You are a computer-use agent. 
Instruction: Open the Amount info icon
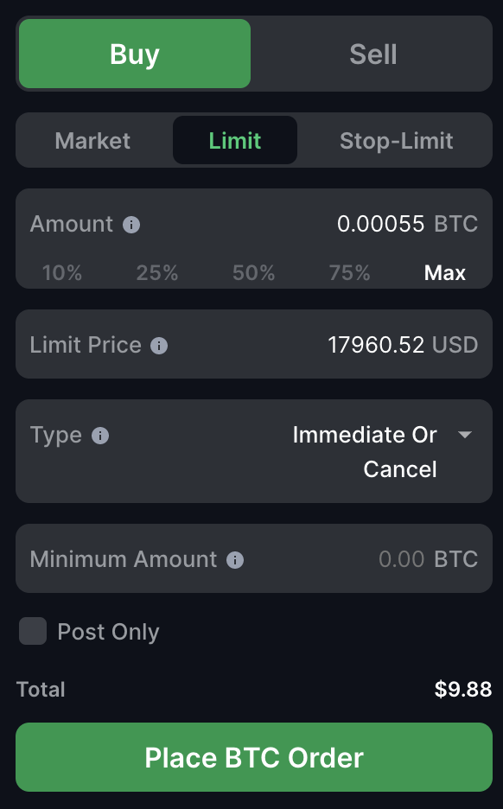pos(131,225)
